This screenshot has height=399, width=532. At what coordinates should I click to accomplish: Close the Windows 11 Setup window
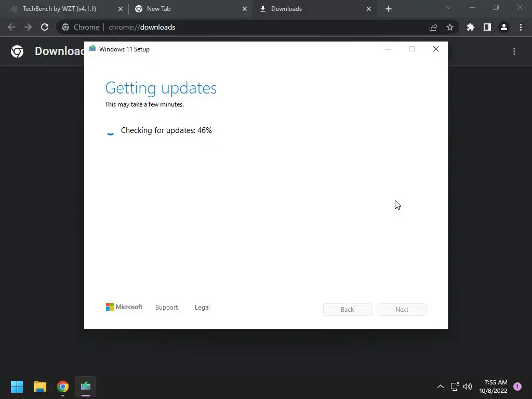436,49
